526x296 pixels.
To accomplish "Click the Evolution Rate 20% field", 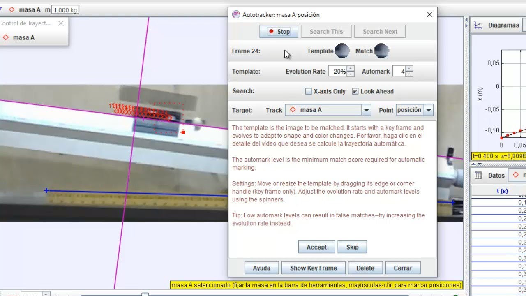I will [x=338, y=72].
